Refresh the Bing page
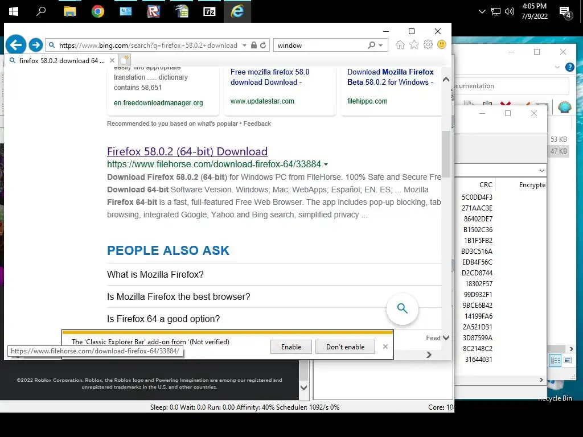This screenshot has height=437, width=583. (x=263, y=46)
